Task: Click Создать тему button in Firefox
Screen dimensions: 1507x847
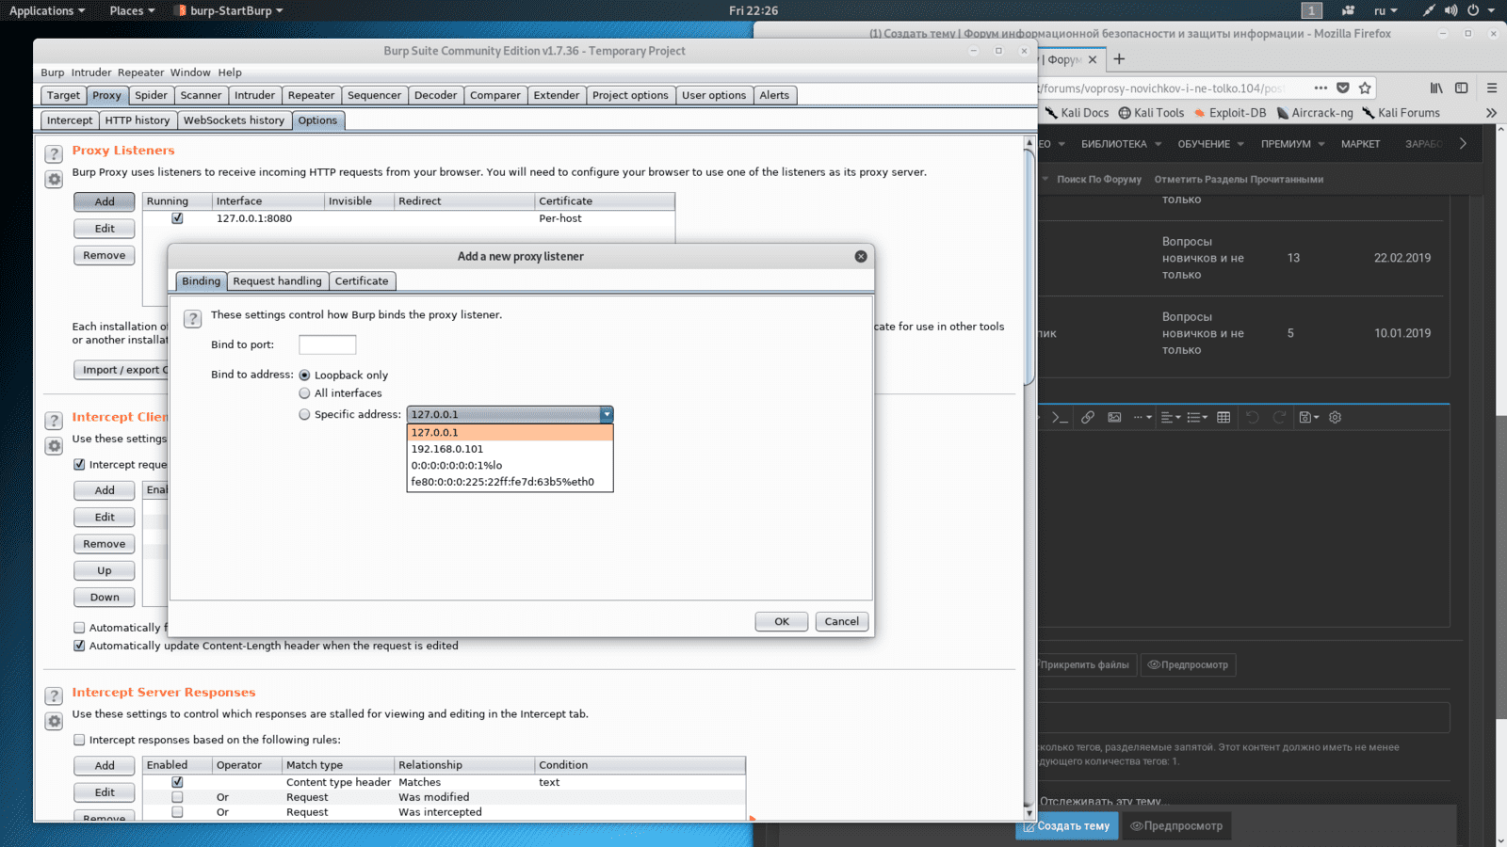Action: click(x=1067, y=826)
